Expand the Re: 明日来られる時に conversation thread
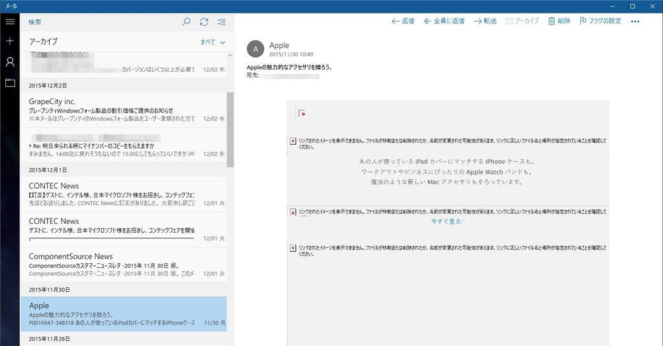This screenshot has height=346, width=663. pyautogui.click(x=30, y=146)
